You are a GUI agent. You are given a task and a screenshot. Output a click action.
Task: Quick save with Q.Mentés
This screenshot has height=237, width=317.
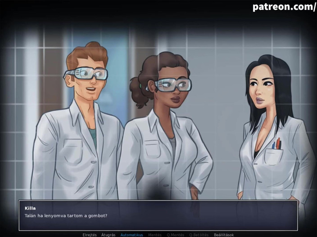coord(175,235)
